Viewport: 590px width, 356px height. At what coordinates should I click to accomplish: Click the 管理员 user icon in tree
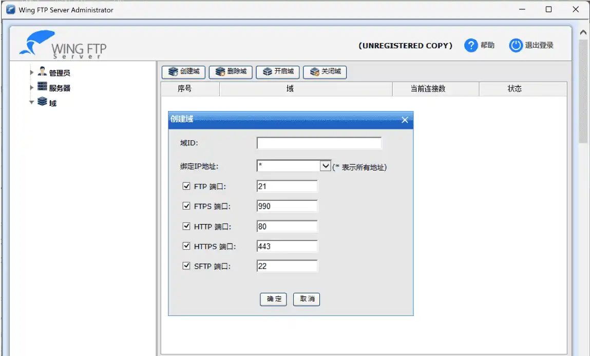coord(42,71)
